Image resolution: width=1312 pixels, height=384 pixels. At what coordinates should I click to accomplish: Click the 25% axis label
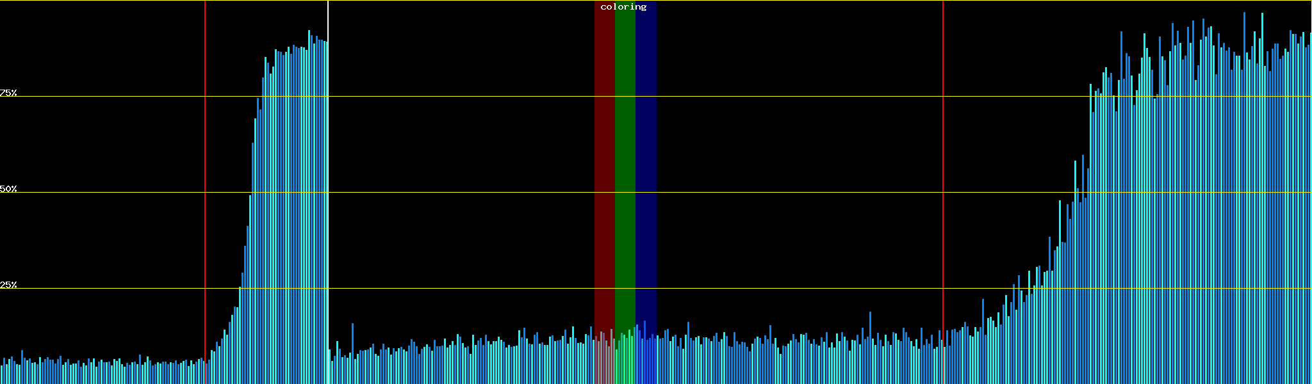point(8,285)
